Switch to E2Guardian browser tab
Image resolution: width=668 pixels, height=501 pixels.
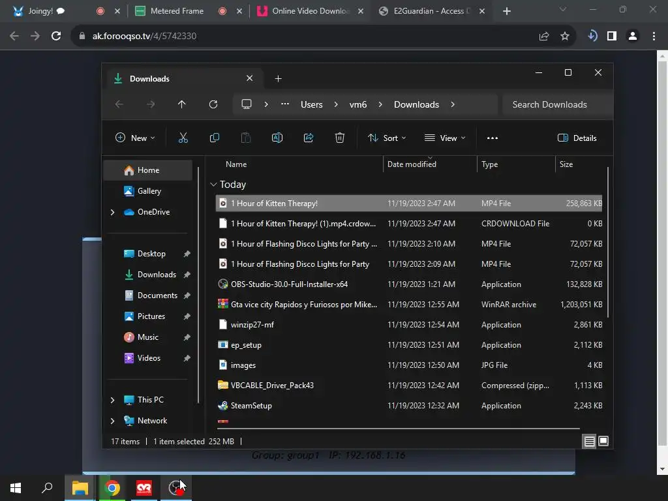point(432,11)
